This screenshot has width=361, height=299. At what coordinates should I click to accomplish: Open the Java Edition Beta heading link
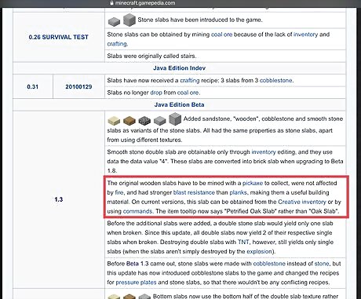pos(179,104)
